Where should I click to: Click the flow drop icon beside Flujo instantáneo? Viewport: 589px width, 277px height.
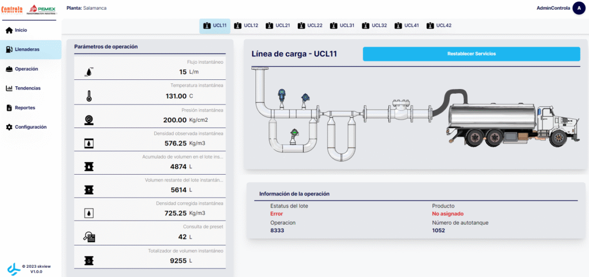click(x=89, y=72)
